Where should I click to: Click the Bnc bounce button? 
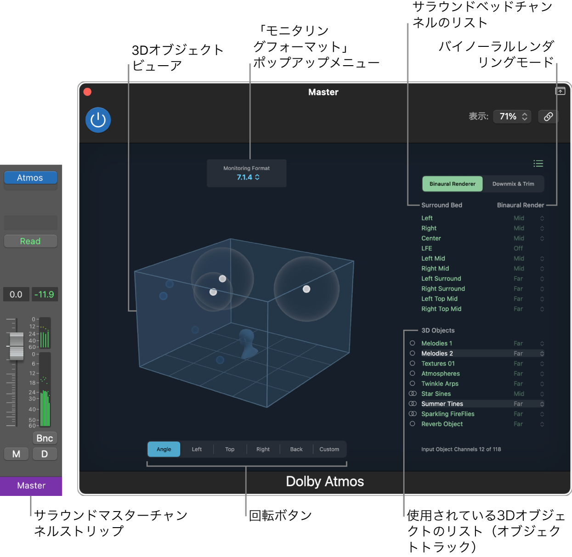tap(45, 438)
